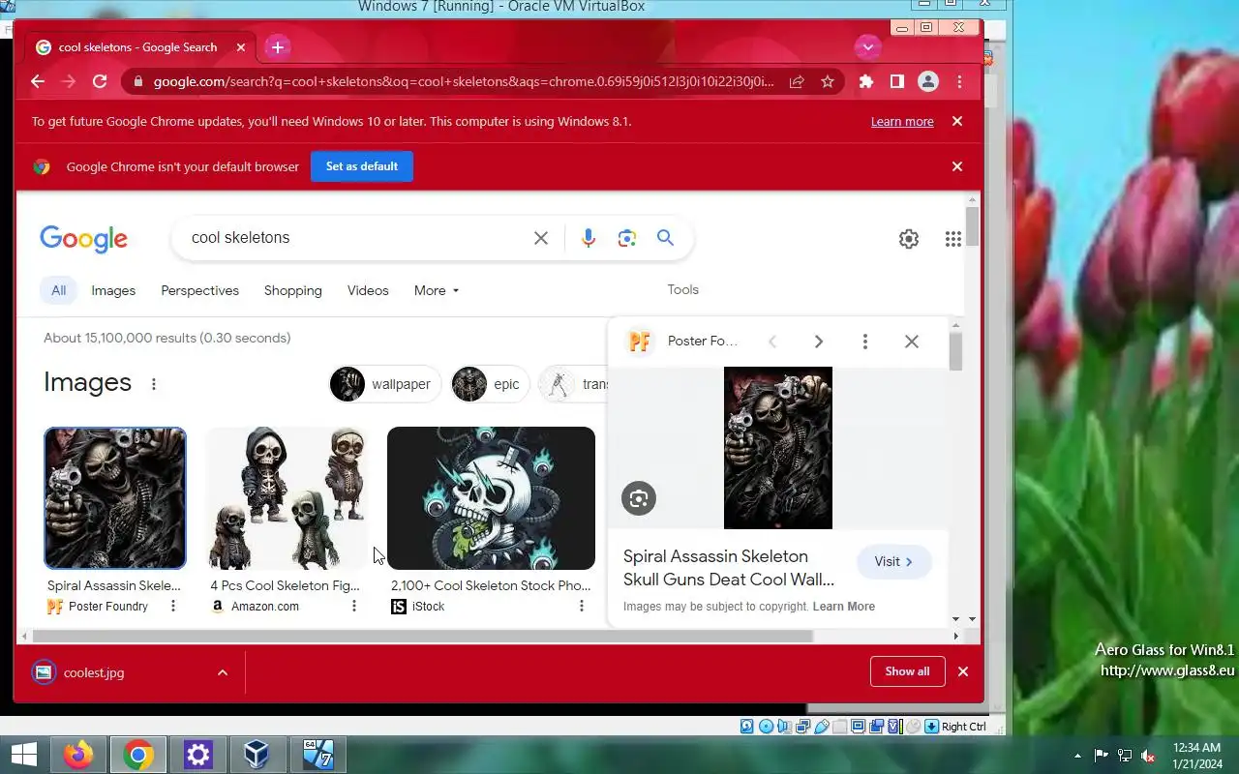Select the cool skeletons browser tab
1239x774 pixels.
[x=141, y=47]
